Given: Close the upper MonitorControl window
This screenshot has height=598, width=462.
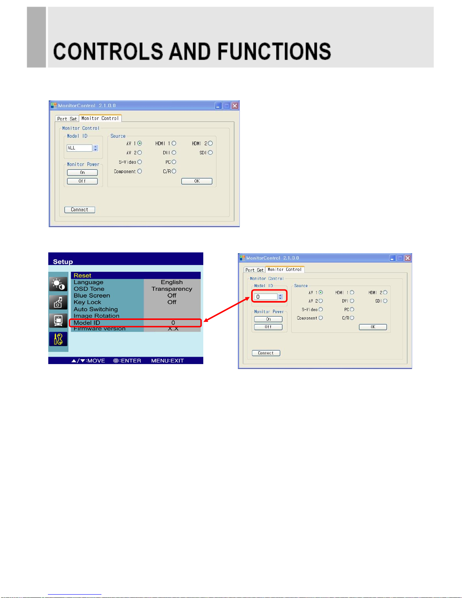Looking at the screenshot, I should point(235,106).
